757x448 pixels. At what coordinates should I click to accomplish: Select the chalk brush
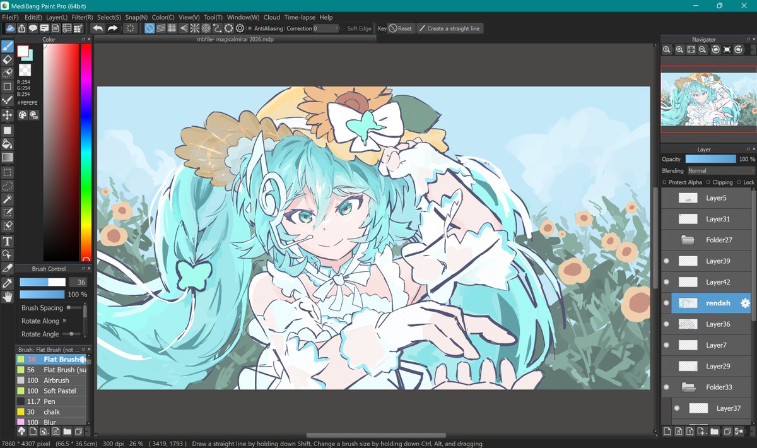pos(51,411)
